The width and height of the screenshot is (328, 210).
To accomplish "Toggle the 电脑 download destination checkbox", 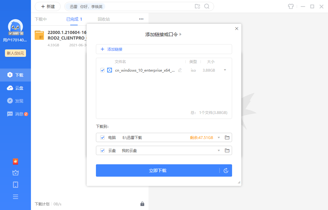I will click(102, 137).
